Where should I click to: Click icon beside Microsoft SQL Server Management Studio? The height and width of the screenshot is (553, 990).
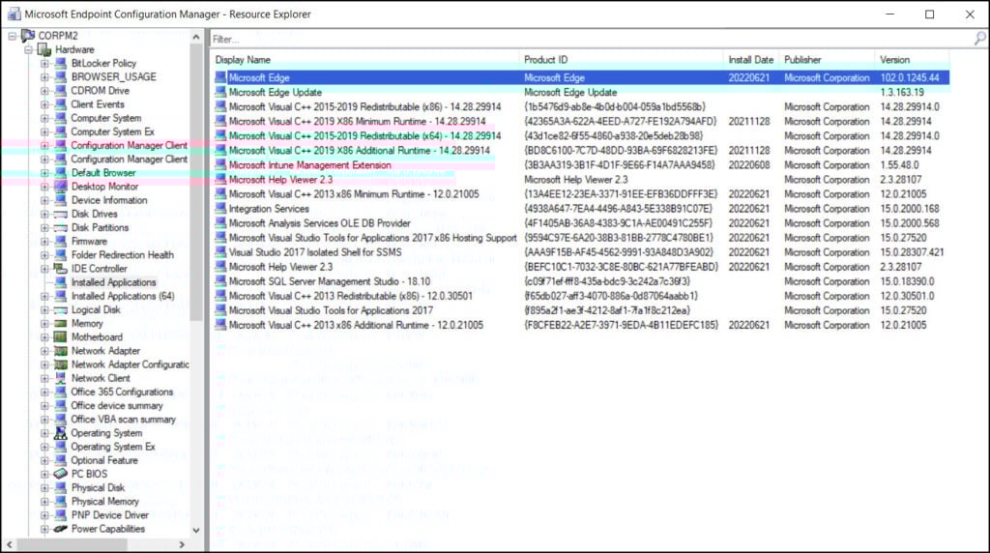[220, 281]
